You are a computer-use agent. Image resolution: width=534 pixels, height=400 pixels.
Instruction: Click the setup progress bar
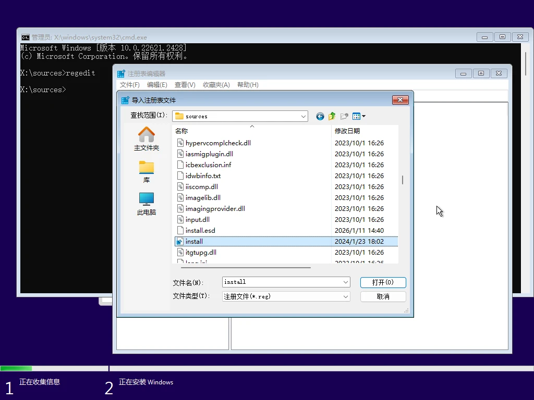tap(267, 368)
